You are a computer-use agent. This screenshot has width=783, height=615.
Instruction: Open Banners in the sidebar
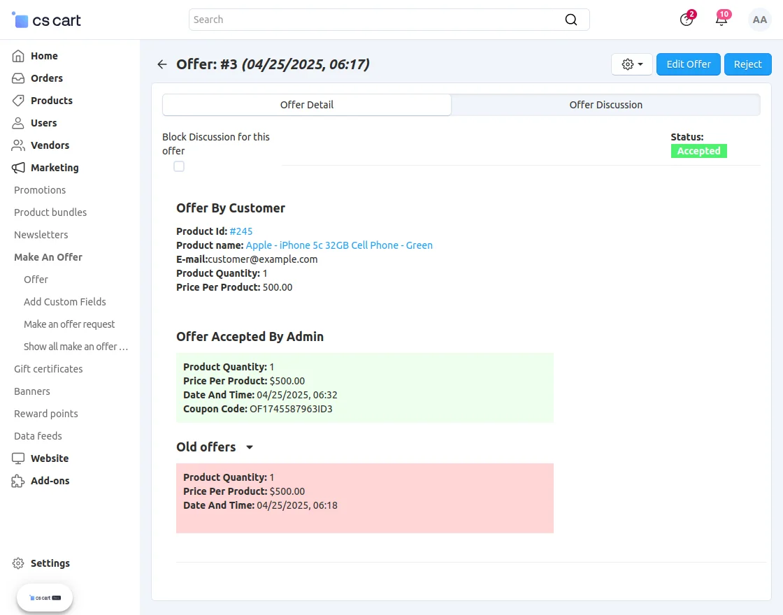32,391
